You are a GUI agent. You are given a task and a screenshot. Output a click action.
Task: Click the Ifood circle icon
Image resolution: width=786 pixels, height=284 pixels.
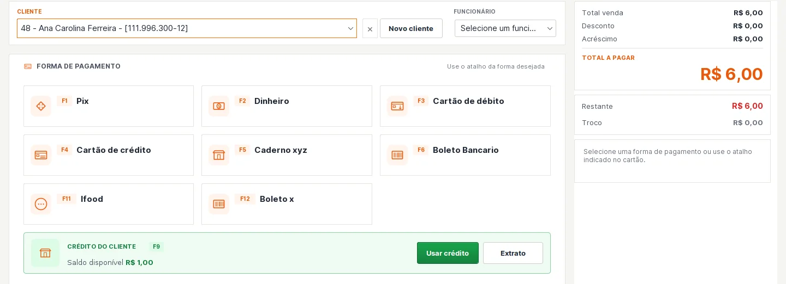coord(41,204)
